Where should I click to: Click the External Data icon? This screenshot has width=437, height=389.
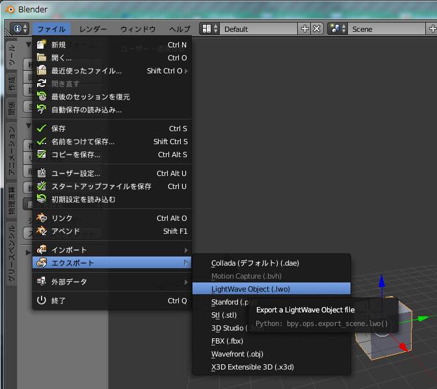(42, 281)
